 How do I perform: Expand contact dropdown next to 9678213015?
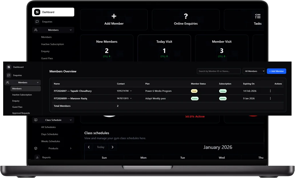tap(131, 98)
